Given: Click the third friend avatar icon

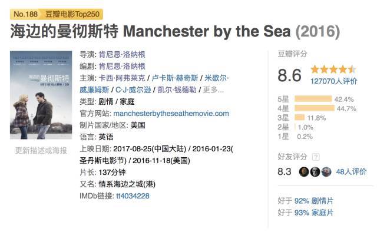Looking at the screenshot, I should pyautogui.click(x=326, y=172).
